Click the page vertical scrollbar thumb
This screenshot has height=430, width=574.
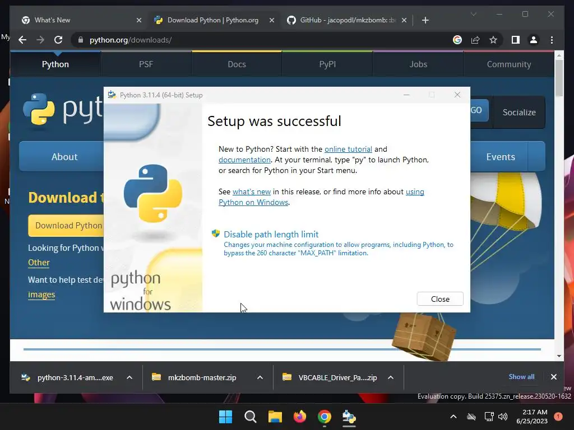coord(559,77)
